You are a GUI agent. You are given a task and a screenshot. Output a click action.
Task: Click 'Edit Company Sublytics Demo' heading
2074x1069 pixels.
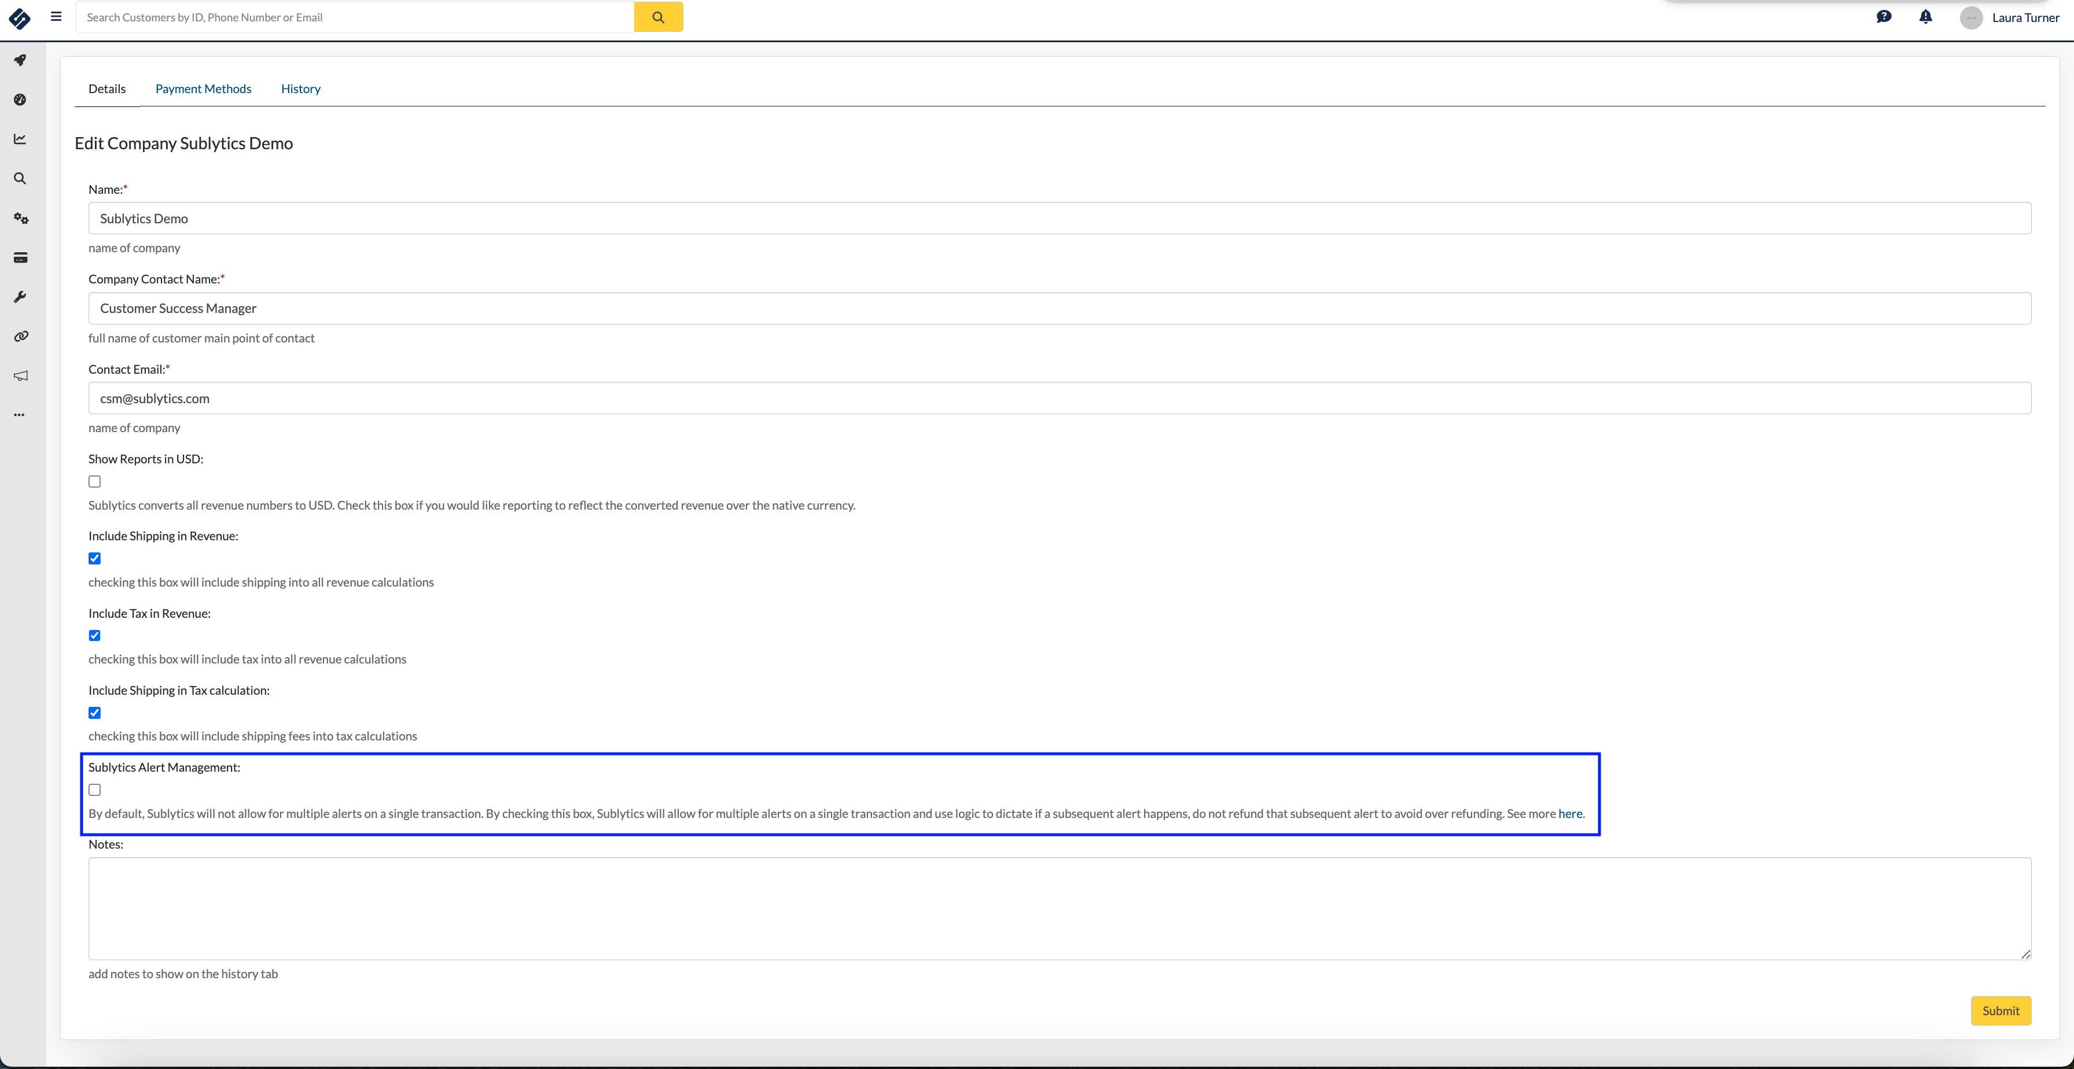pos(183,143)
